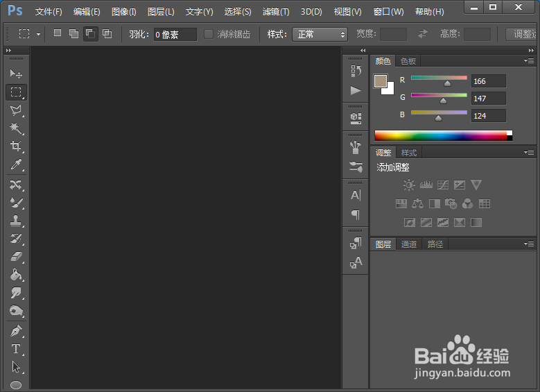Add a Levels adjustment
Image resolution: width=540 pixels, height=392 pixels.
pos(426,185)
